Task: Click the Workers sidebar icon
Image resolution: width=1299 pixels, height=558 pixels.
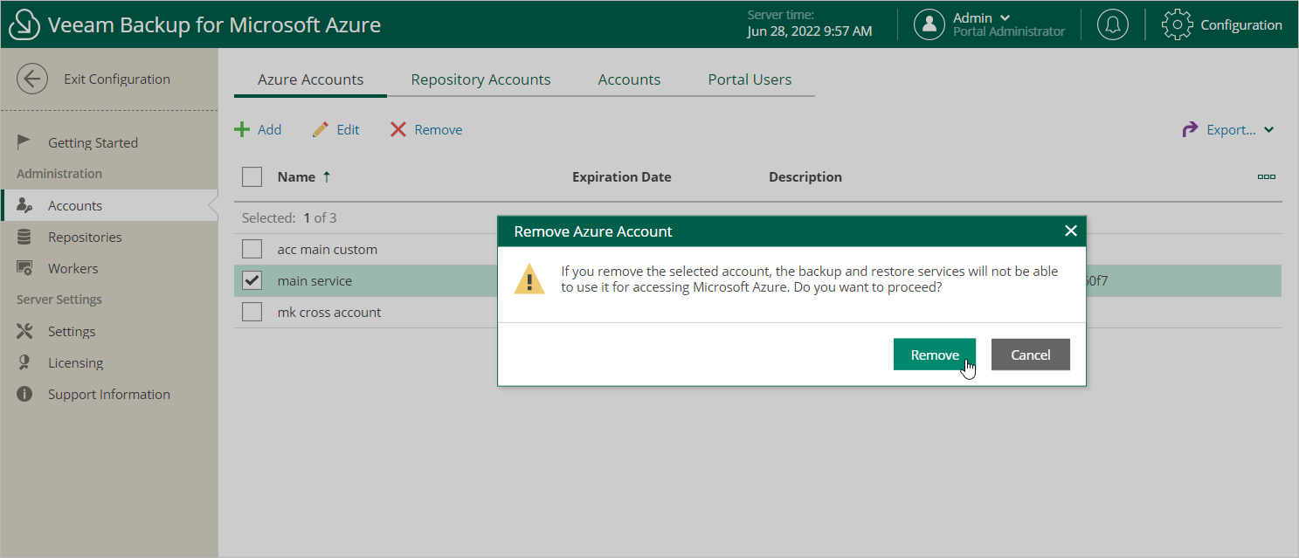Action: click(24, 268)
